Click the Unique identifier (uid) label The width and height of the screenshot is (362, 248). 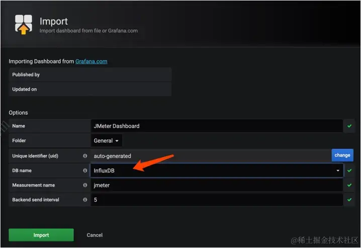pos(35,156)
